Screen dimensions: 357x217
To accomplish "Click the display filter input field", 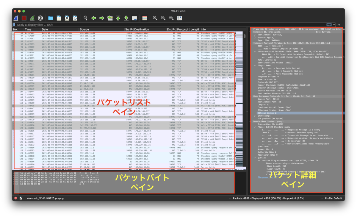I will point(171,25).
